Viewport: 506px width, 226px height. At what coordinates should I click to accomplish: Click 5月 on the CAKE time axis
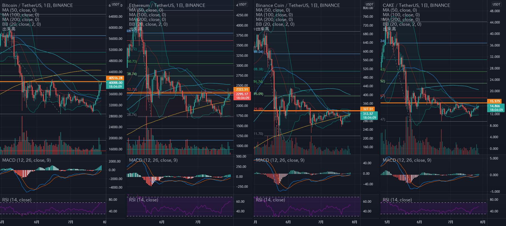(x=387, y=222)
